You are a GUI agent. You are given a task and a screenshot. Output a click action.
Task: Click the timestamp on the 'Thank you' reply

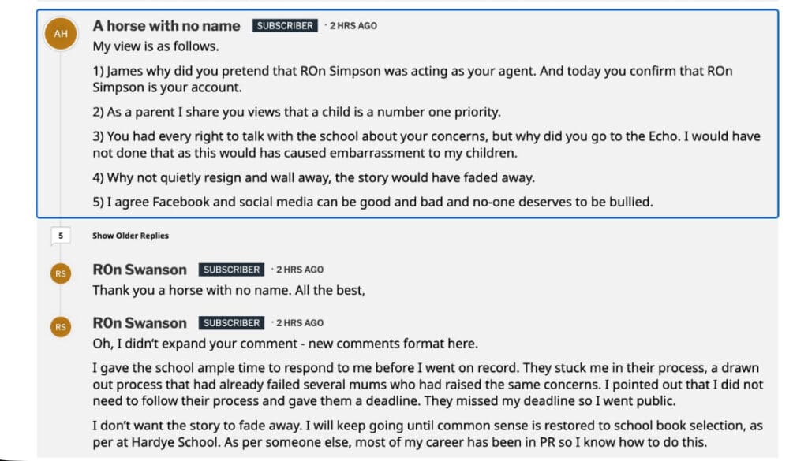click(300, 270)
